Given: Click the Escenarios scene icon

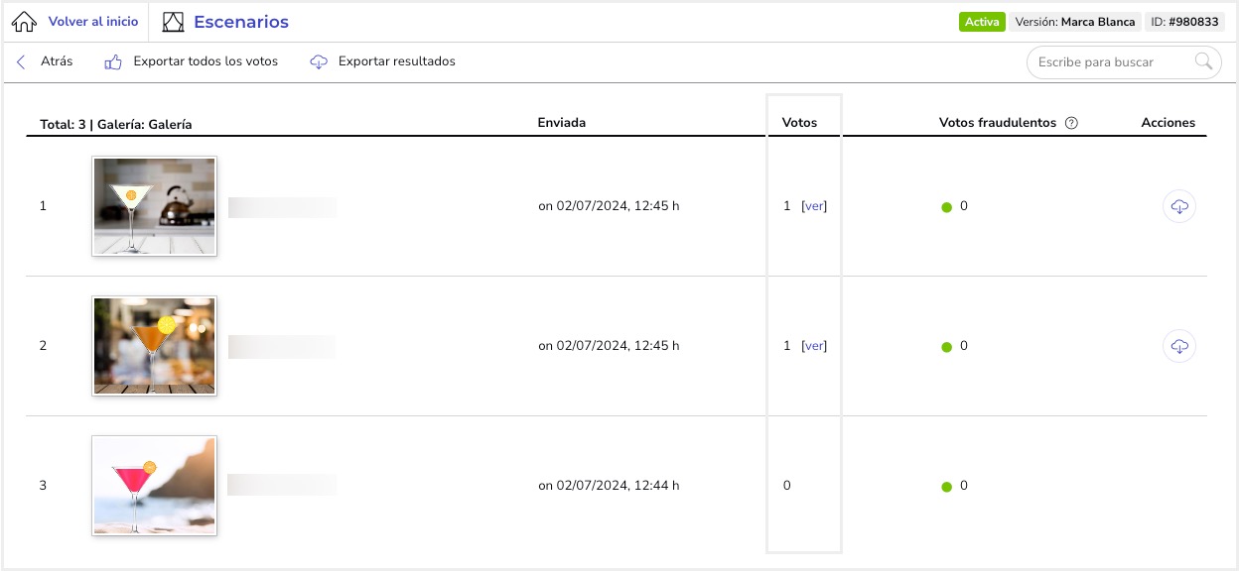Looking at the screenshot, I should (x=173, y=22).
